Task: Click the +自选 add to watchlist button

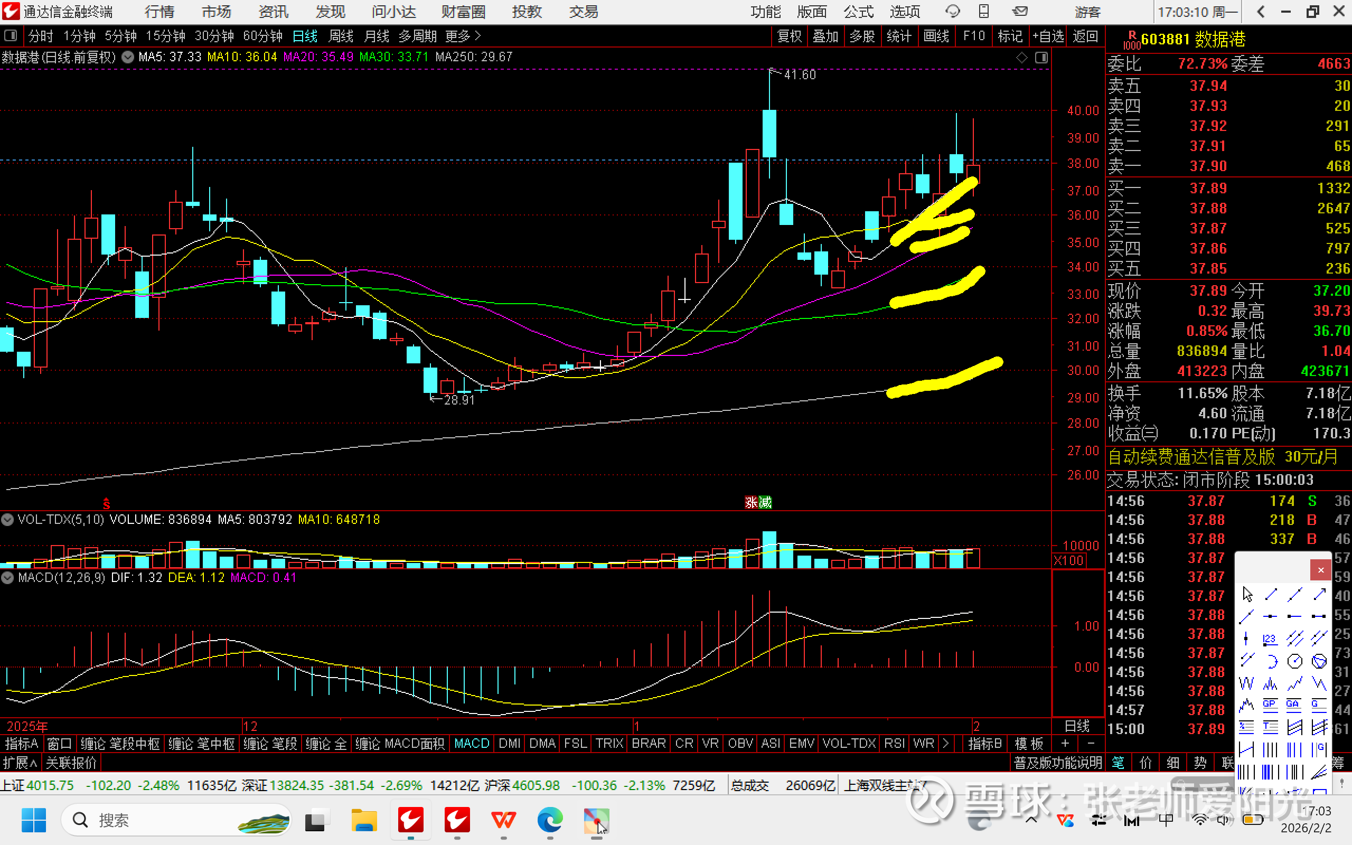Action: (x=1048, y=36)
